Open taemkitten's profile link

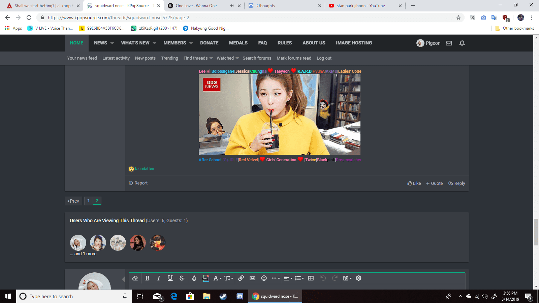[x=145, y=169]
